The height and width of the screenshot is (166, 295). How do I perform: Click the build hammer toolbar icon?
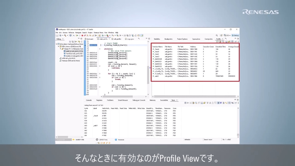tap(65, 35)
